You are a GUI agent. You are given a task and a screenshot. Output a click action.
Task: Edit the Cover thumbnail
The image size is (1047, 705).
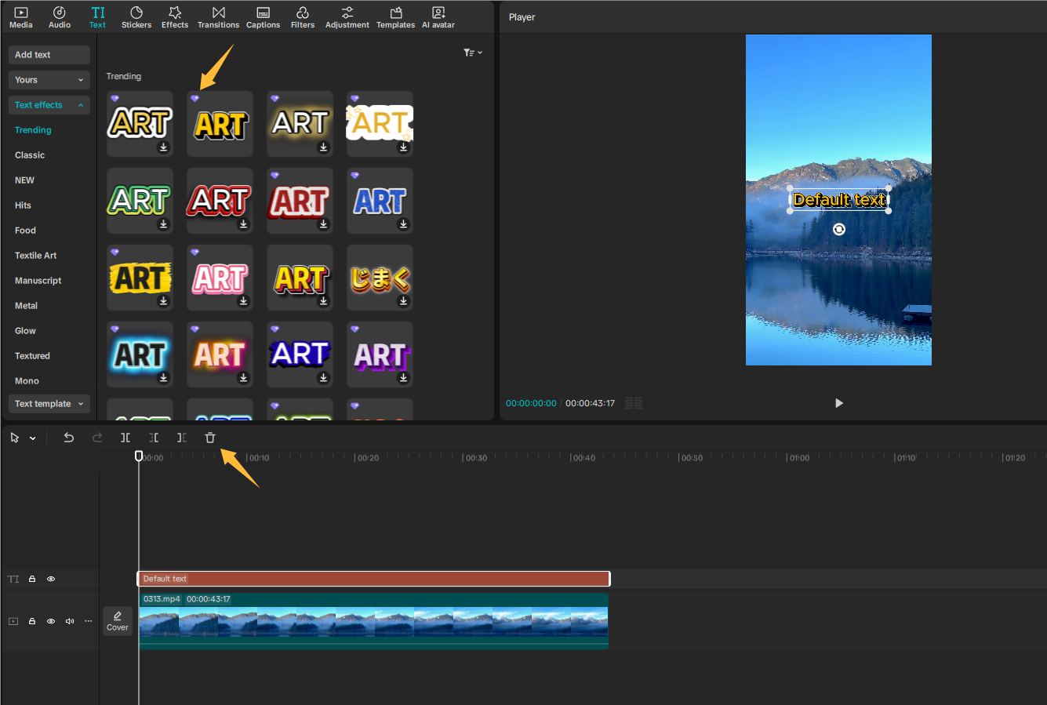(x=117, y=620)
